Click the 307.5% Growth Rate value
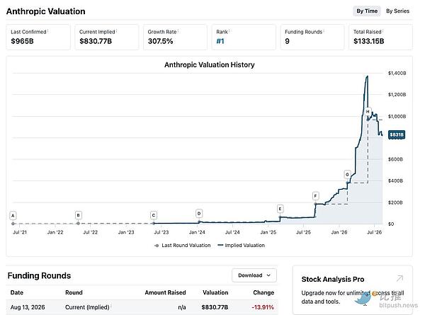Screen dimensions: 425x315 click(161, 41)
